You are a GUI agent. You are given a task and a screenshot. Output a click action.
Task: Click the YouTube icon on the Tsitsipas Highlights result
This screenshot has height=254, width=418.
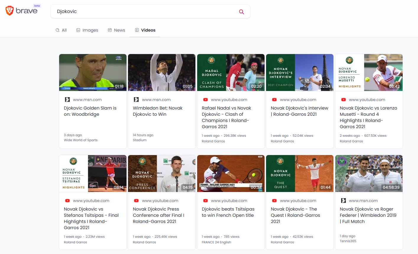click(x=67, y=201)
